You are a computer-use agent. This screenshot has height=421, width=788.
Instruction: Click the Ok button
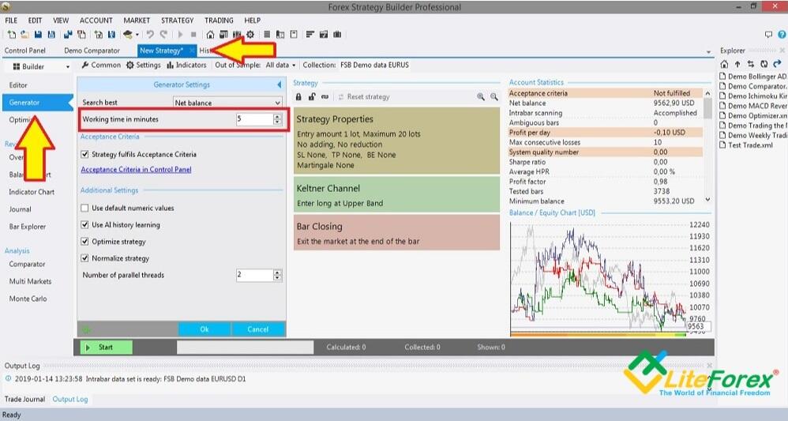tap(205, 329)
